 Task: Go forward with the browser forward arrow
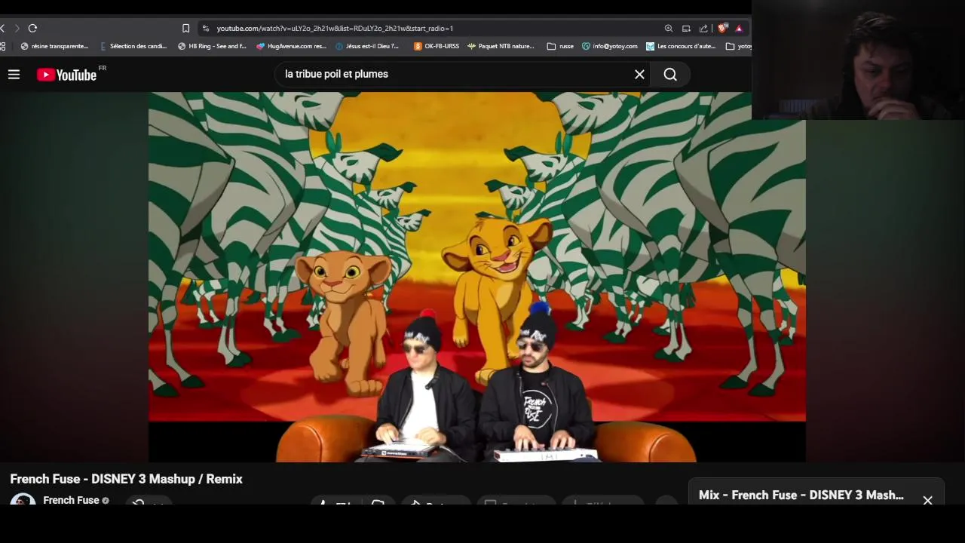(17, 28)
